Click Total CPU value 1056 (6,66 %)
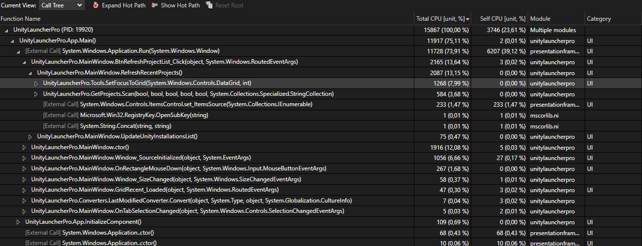 click(451, 158)
